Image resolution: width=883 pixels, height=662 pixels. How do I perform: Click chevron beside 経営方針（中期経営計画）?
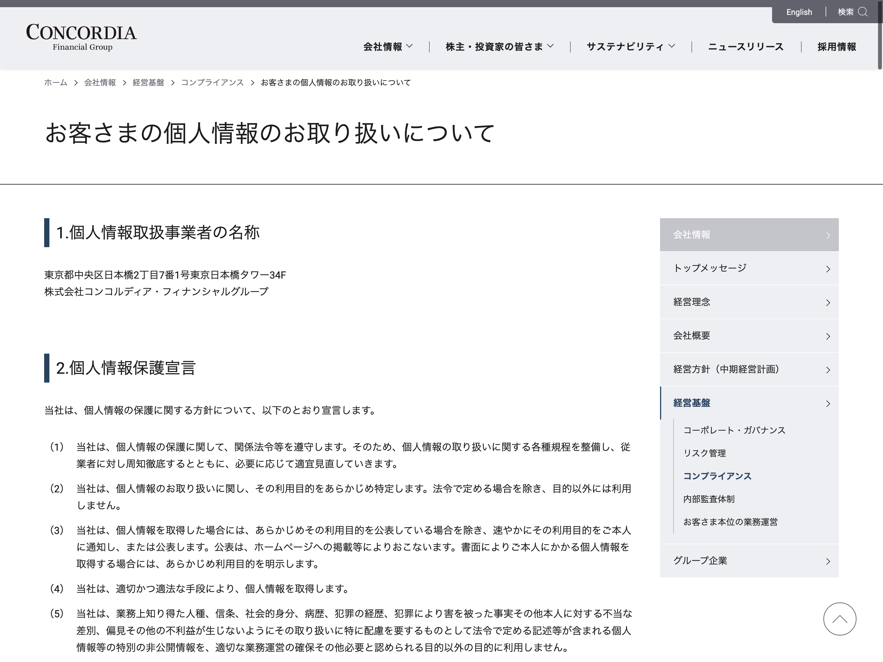click(828, 370)
